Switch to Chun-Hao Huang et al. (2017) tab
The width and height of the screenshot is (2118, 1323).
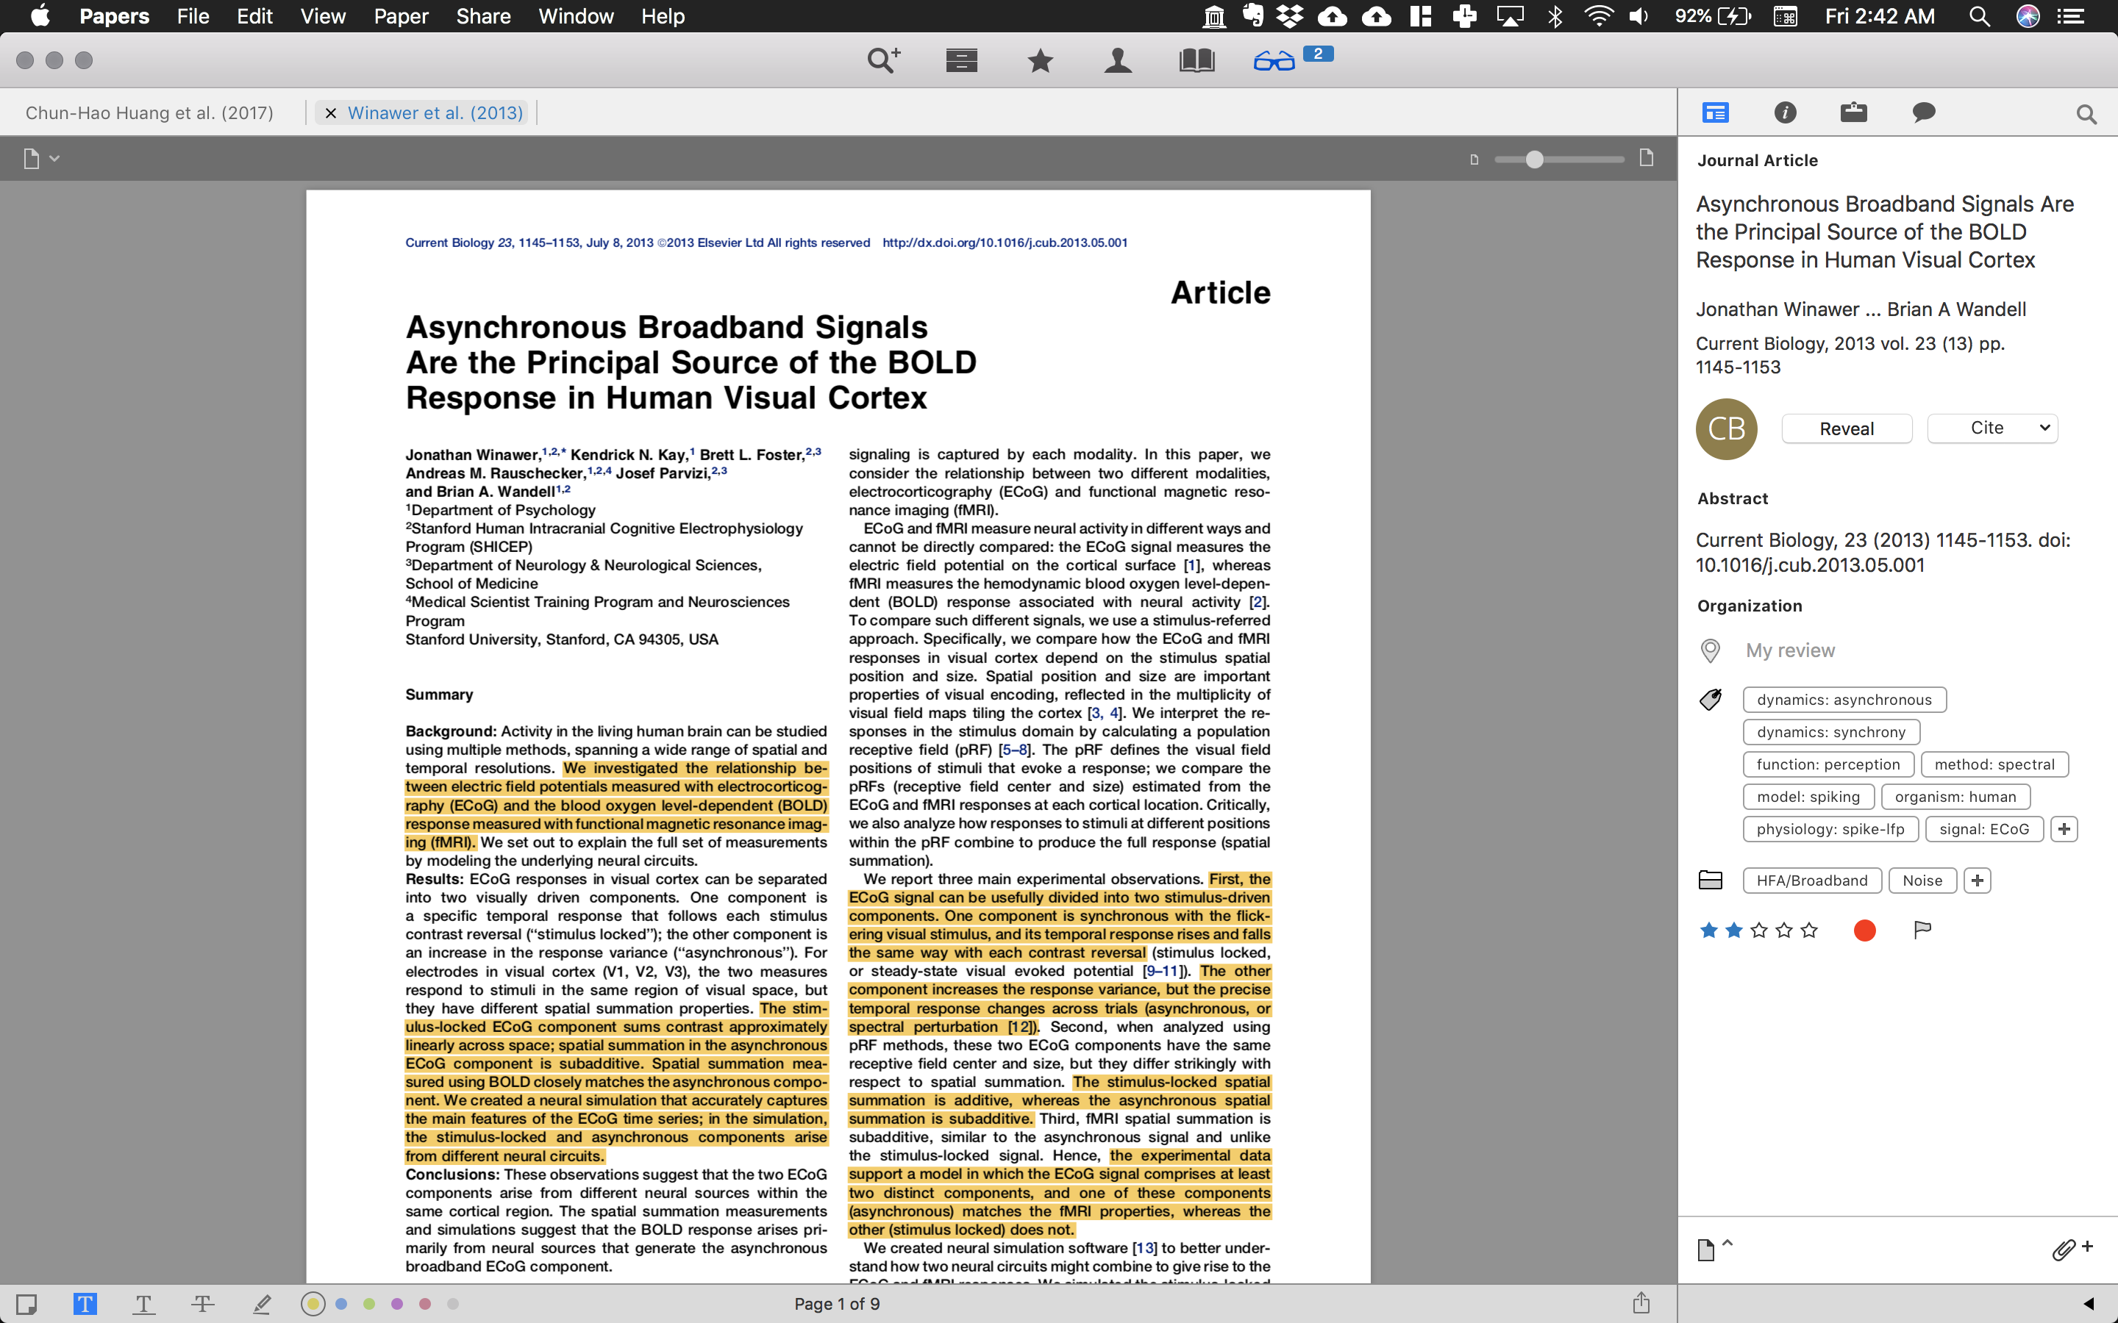tap(150, 113)
